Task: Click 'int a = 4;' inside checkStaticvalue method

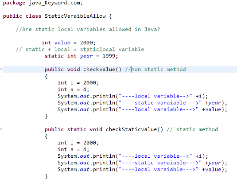Action: click(73, 149)
